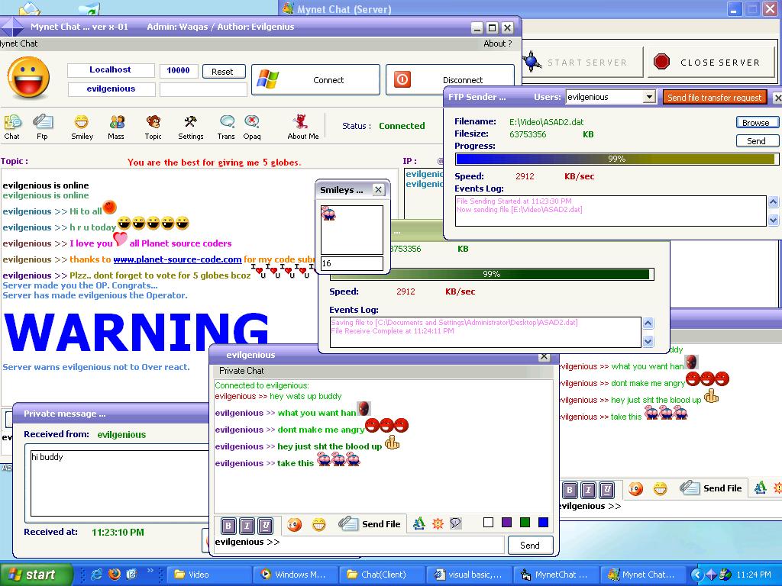Image resolution: width=782 pixels, height=586 pixels.
Task: Toggle underline in private chat window
Action: coord(265,525)
